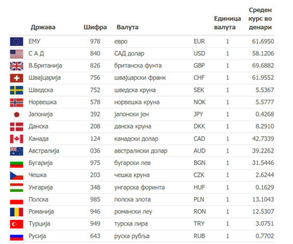Click the Czech flag icon
This screenshot has height=244, width=293.
click(17, 175)
